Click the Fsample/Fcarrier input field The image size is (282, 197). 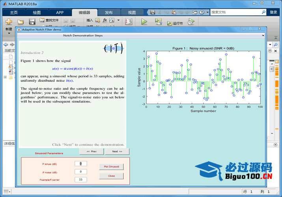point(81,180)
